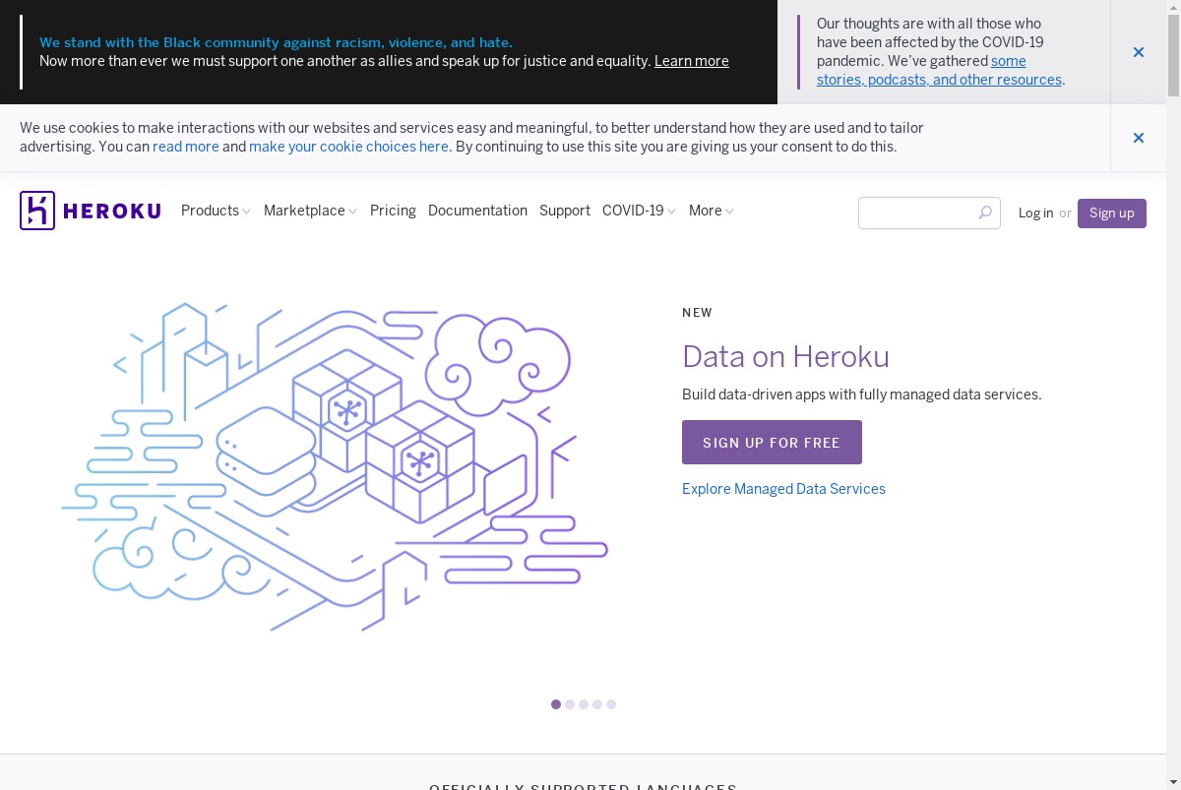Dismiss the COVID-19 banner with X
The width and height of the screenshot is (1181, 790).
(1139, 52)
